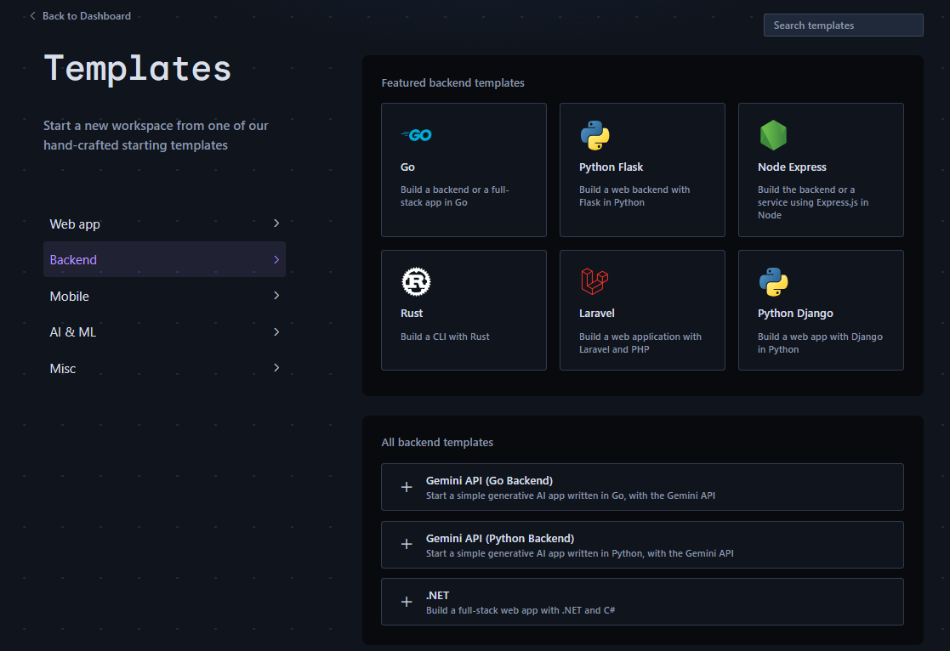Expand the Misc category chevron
This screenshot has width=950, height=651.
point(276,368)
